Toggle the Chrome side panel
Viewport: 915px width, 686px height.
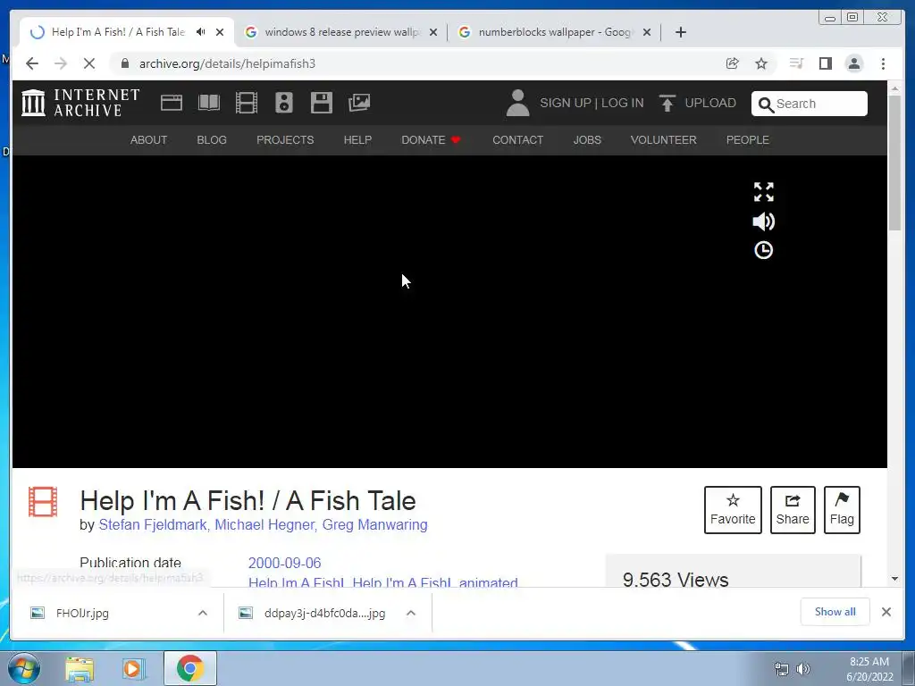tap(825, 63)
